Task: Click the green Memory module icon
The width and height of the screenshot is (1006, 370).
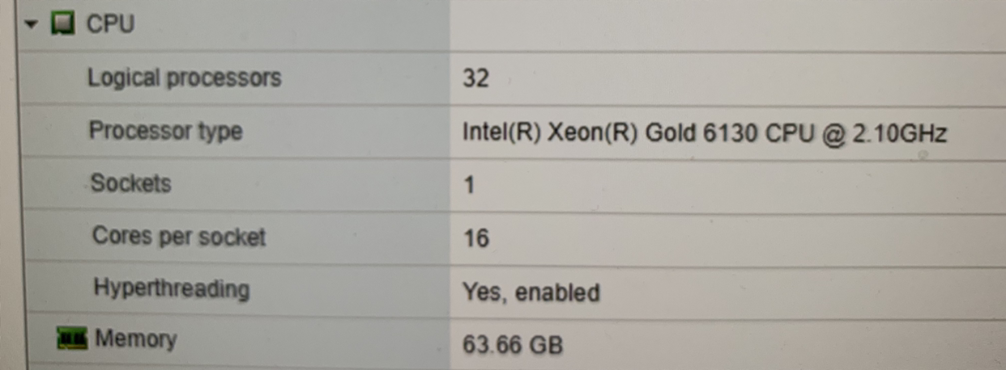Action: click(72, 338)
